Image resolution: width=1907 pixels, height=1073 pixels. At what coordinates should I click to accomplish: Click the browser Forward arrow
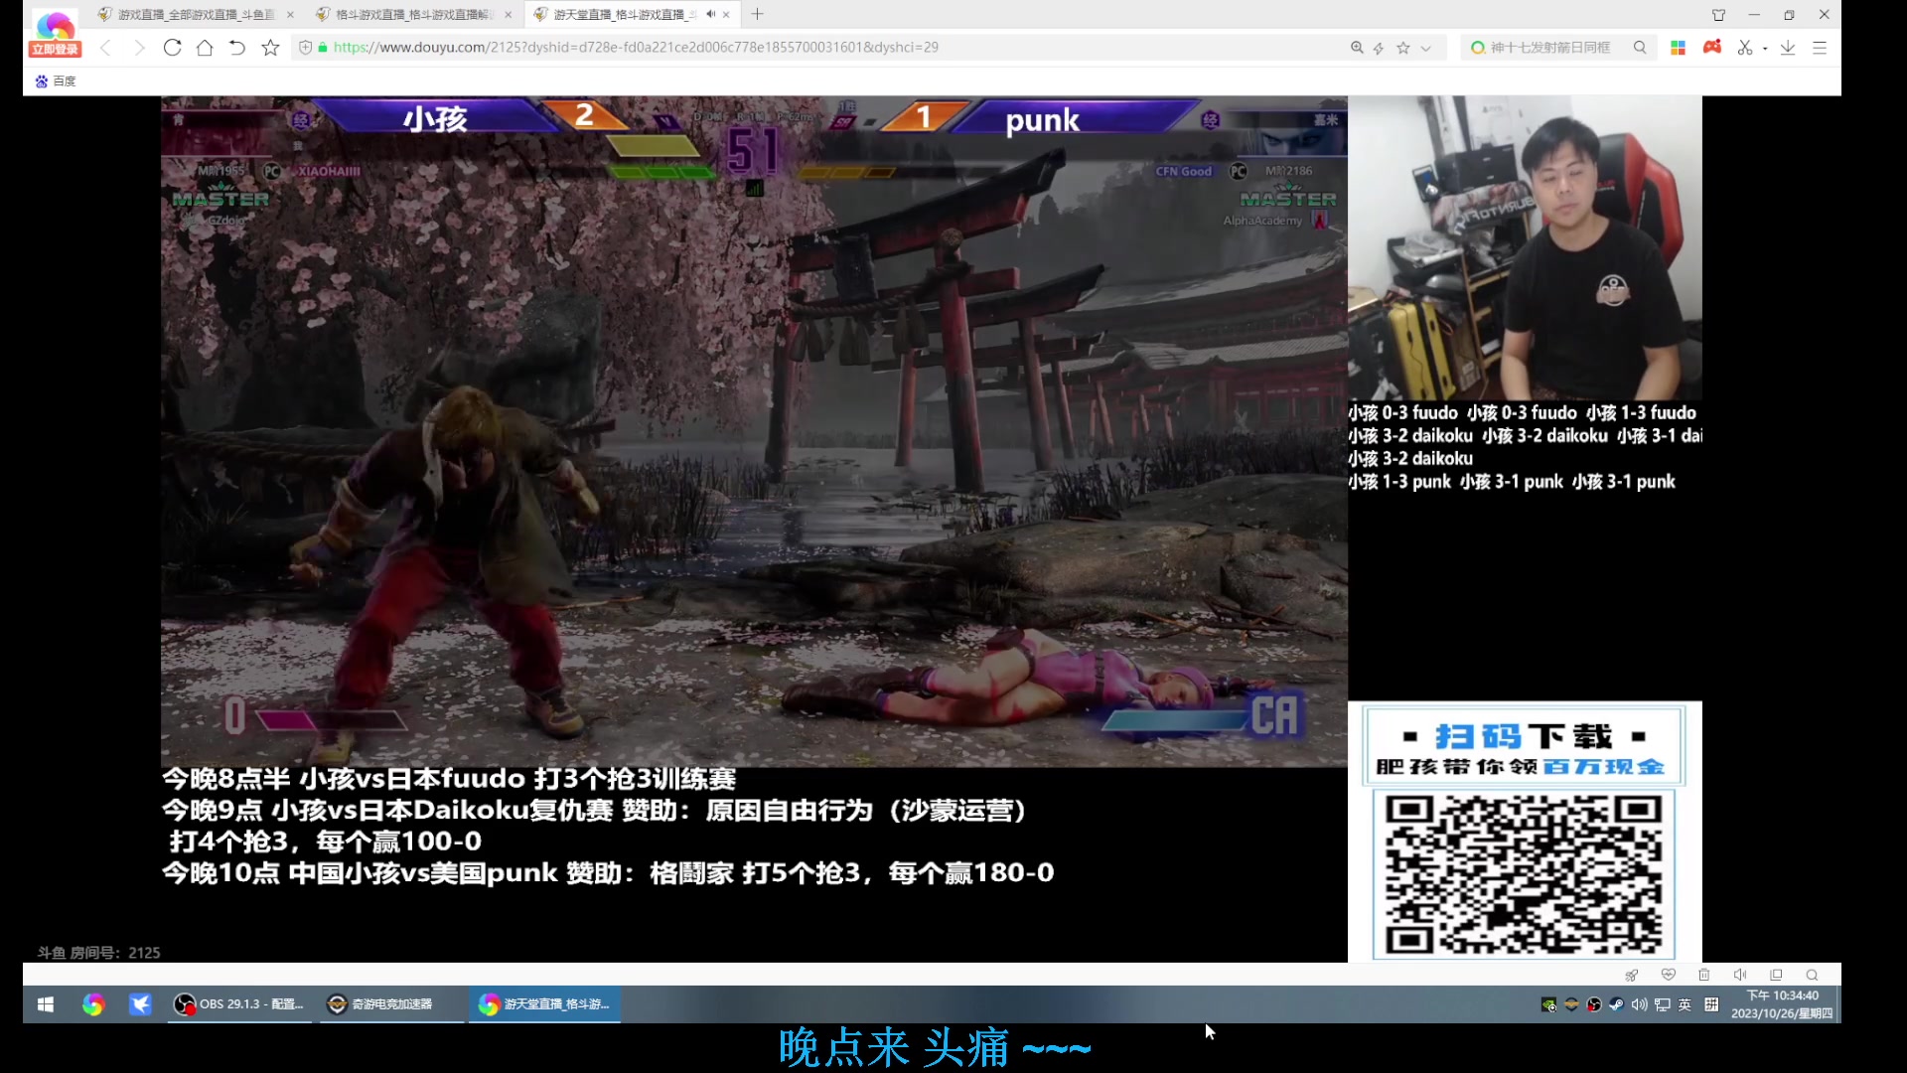coord(139,48)
